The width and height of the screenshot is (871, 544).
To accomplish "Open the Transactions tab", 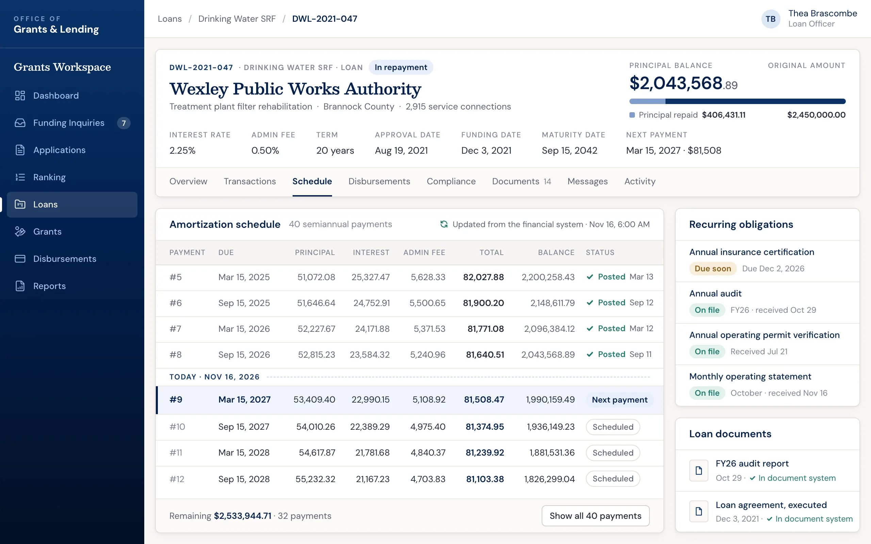I will click(x=250, y=181).
